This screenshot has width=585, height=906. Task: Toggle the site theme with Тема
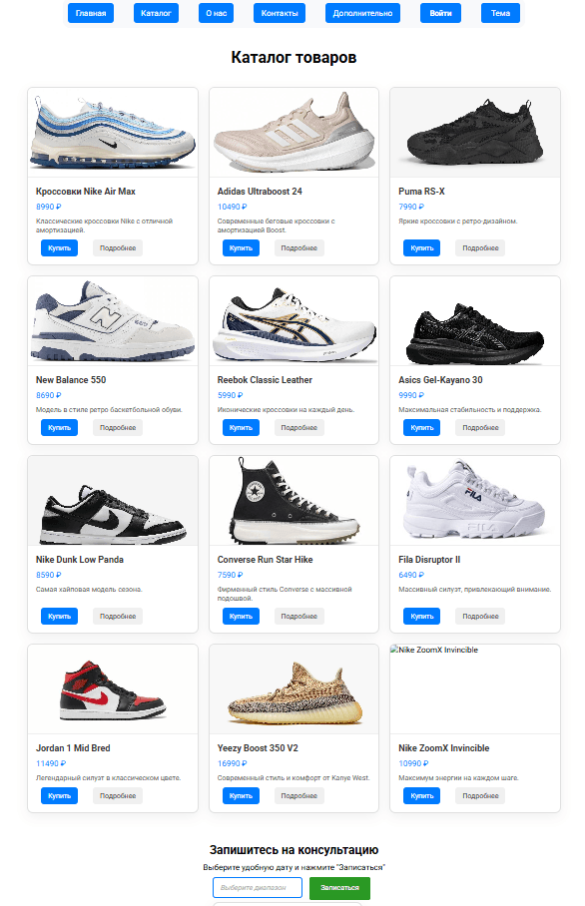[500, 13]
